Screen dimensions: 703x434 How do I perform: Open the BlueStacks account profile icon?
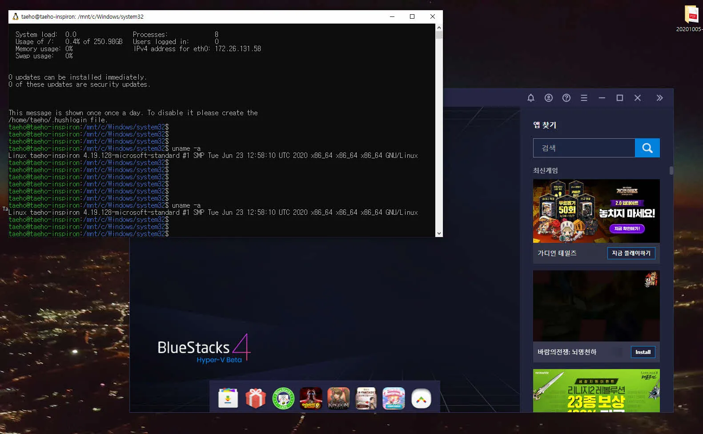[548, 98]
